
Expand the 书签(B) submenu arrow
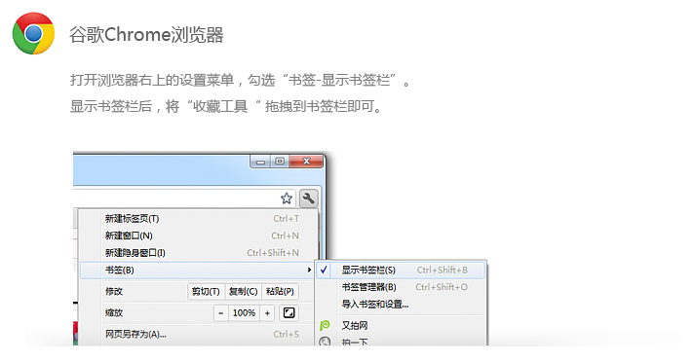pyautogui.click(x=309, y=271)
